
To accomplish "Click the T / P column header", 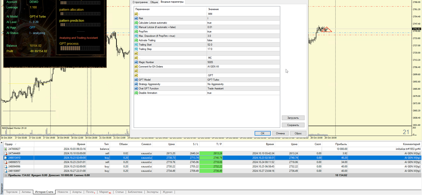I will [x=219, y=144].
